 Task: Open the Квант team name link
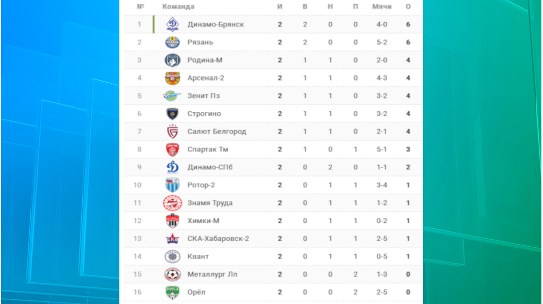(198, 257)
